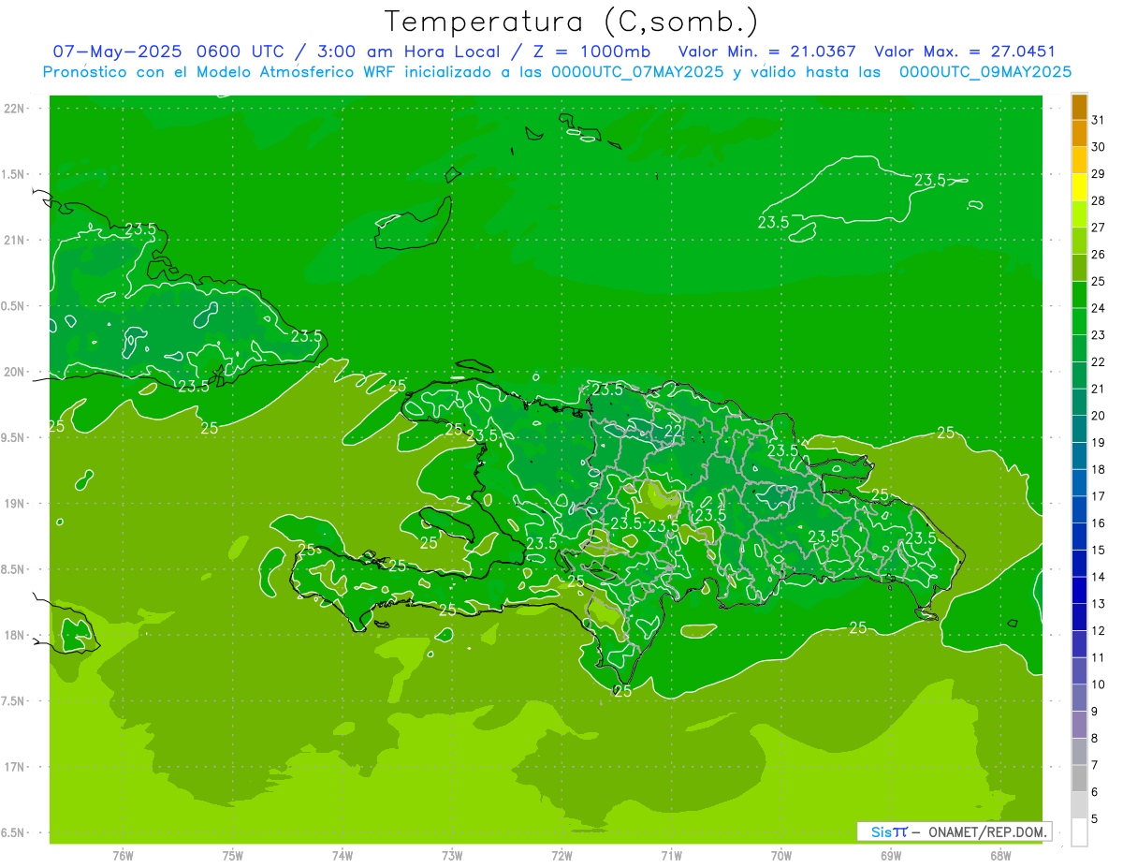Click the gray swatch between 6 and 7
The image size is (1123, 868).
pos(1079,778)
